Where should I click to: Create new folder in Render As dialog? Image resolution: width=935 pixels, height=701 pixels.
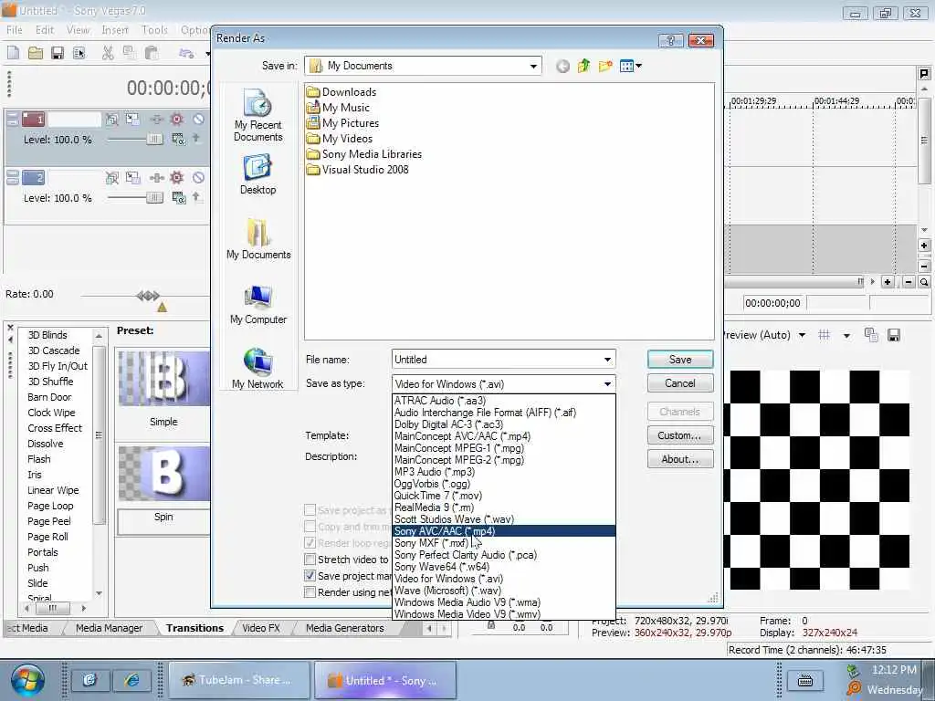point(605,66)
